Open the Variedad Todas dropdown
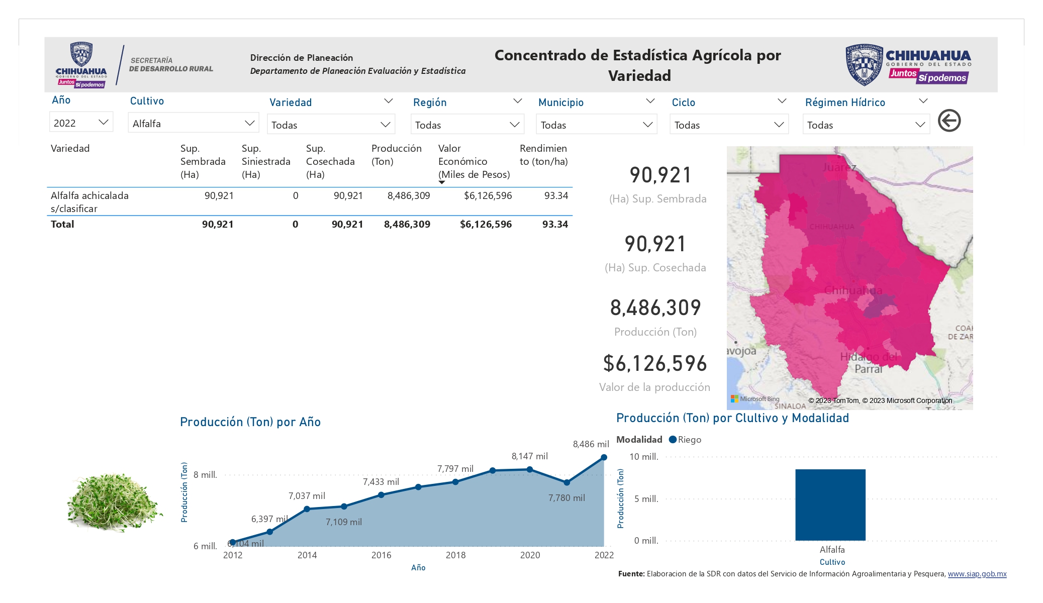 pos(331,125)
